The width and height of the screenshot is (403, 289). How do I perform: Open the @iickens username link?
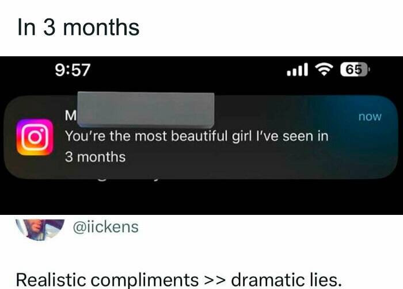click(x=105, y=227)
